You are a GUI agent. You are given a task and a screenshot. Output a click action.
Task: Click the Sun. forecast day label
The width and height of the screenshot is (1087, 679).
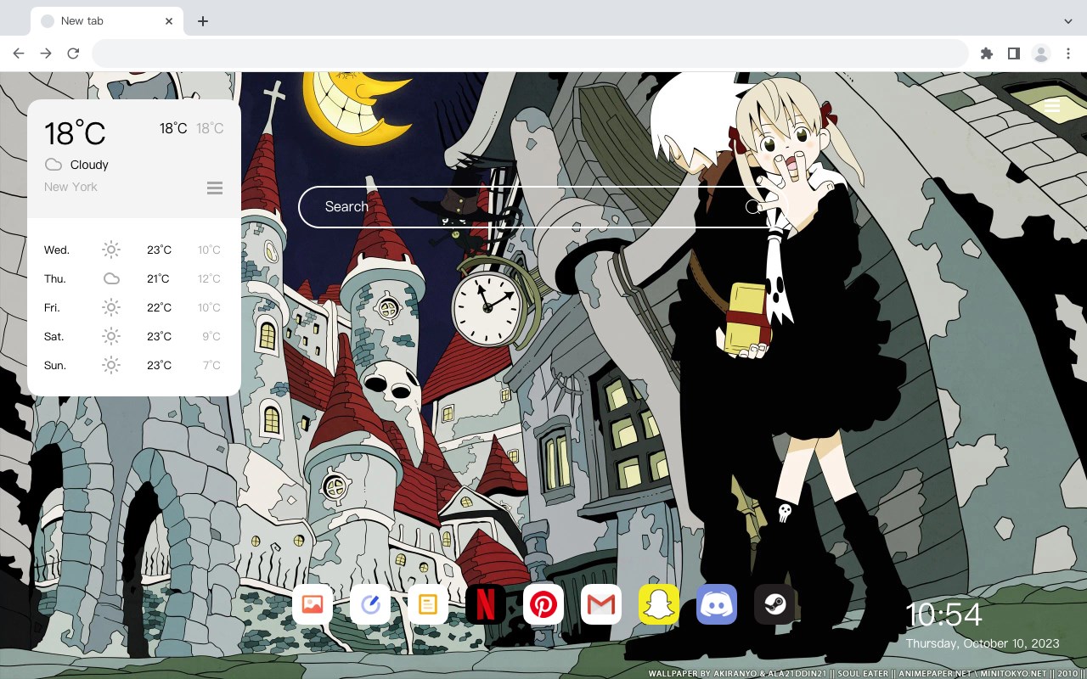point(55,365)
